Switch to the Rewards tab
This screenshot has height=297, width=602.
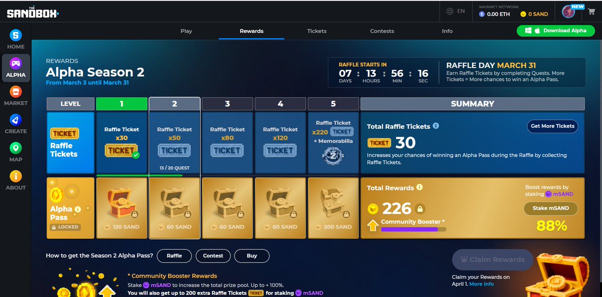pyautogui.click(x=251, y=31)
